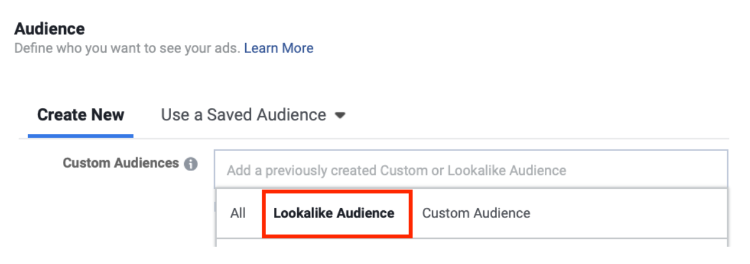Focus the Custom or Lookalike Audience field

tap(471, 170)
